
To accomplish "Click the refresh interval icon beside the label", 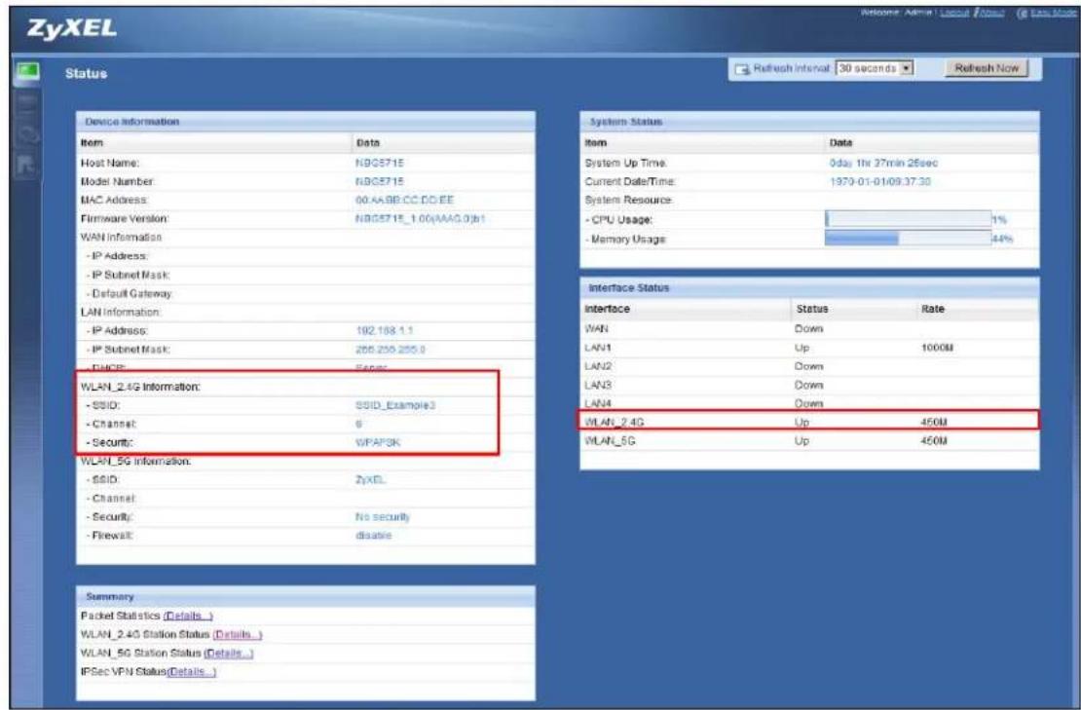I will point(742,69).
